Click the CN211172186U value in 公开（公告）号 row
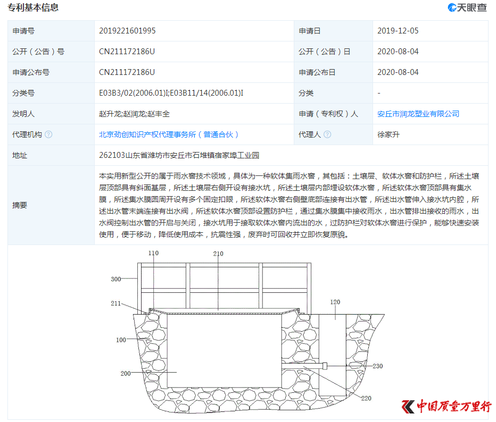The width and height of the screenshot is (496, 422). point(127,52)
